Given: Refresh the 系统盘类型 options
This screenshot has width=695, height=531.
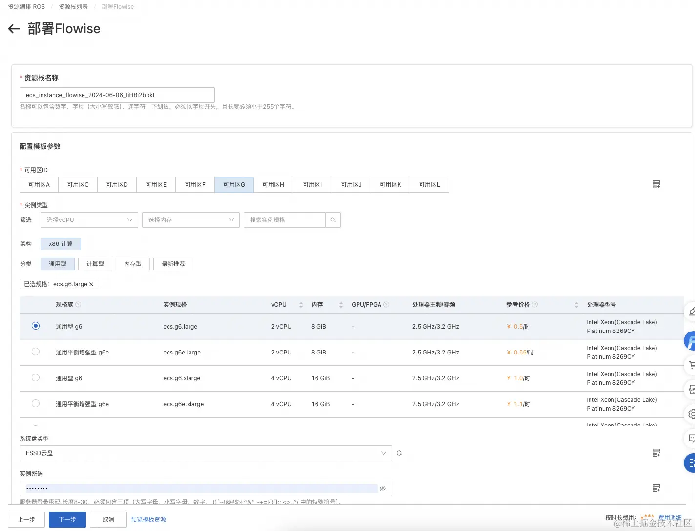Looking at the screenshot, I should [x=399, y=453].
